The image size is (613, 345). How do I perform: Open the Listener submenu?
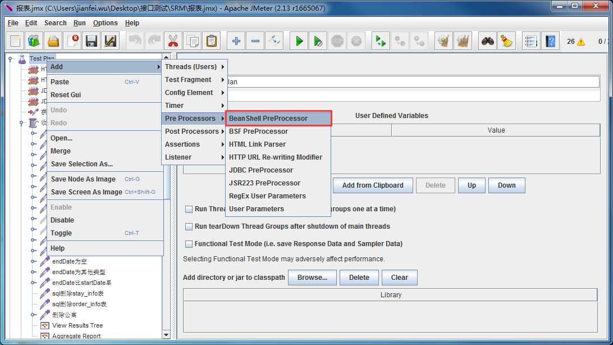(194, 157)
